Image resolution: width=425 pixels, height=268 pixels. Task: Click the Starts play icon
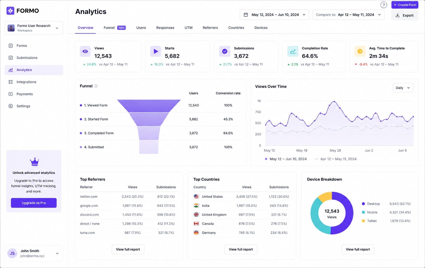click(156, 51)
